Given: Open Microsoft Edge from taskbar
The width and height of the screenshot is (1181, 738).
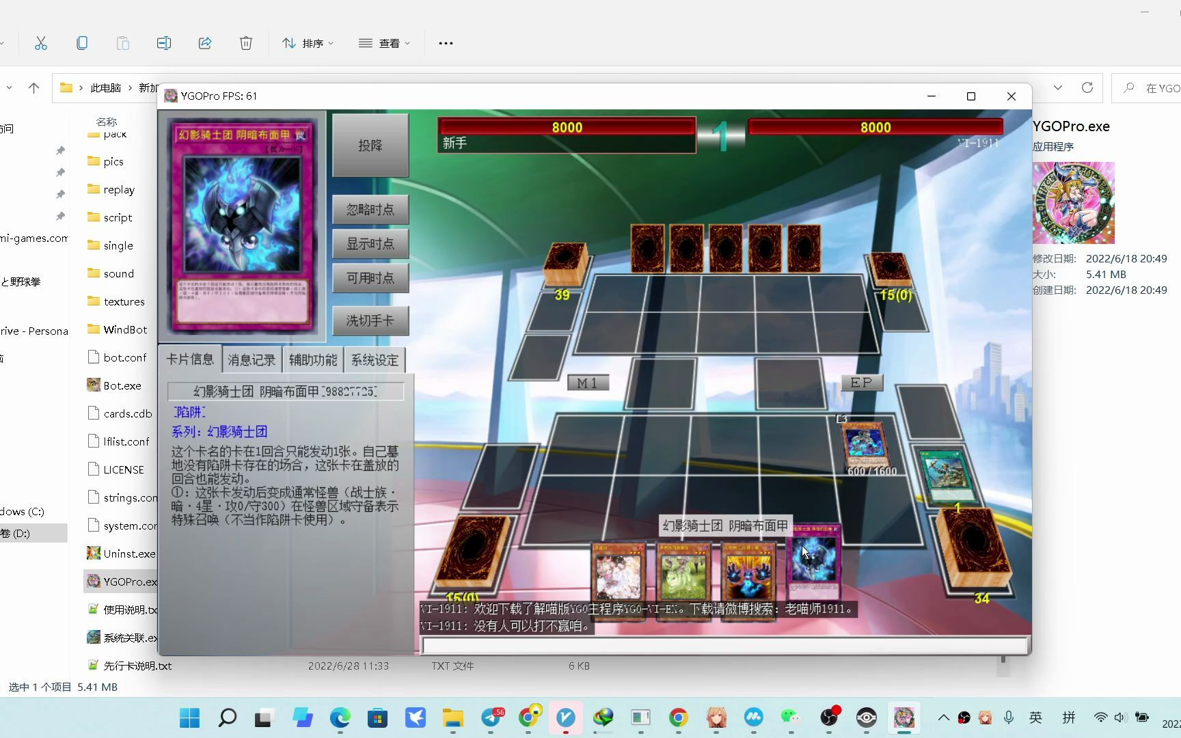Looking at the screenshot, I should click(x=340, y=717).
